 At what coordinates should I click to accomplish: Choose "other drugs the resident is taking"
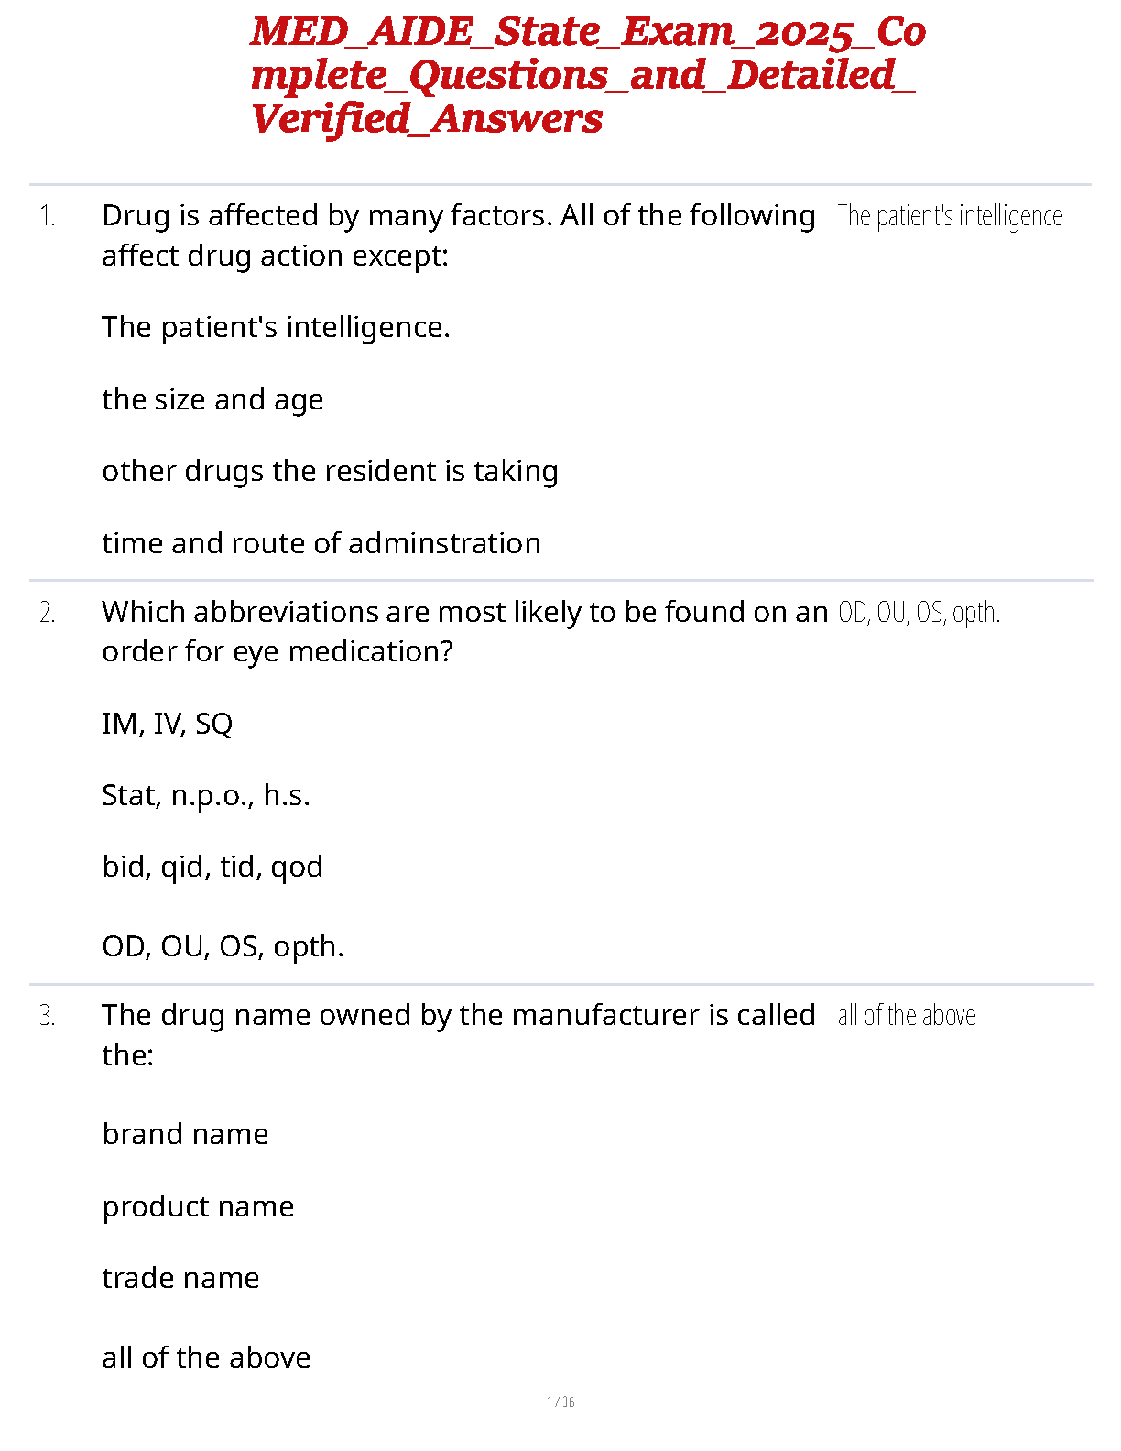tap(330, 471)
